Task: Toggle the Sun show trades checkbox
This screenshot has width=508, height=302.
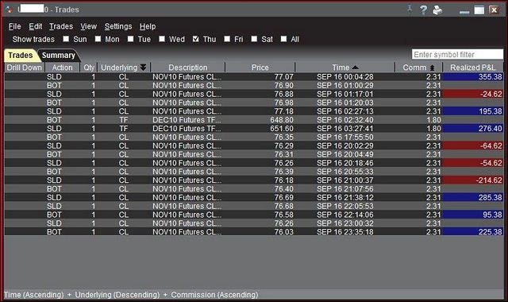Action: coord(66,39)
